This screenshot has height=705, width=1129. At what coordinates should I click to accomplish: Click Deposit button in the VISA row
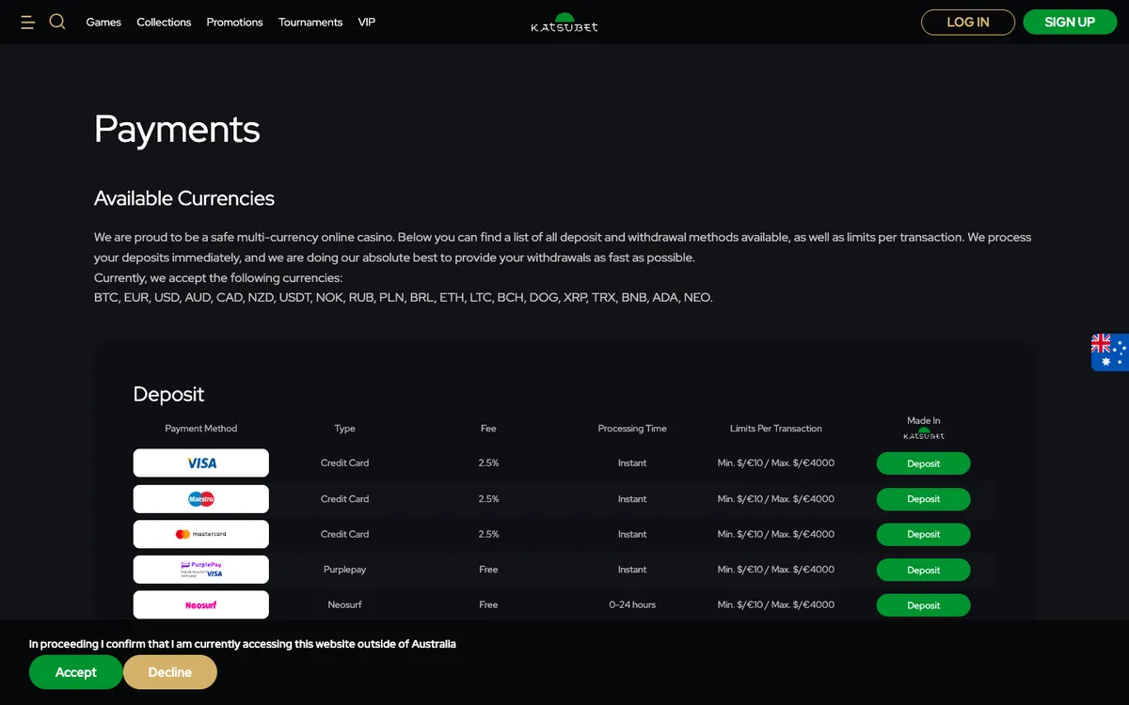[924, 463]
